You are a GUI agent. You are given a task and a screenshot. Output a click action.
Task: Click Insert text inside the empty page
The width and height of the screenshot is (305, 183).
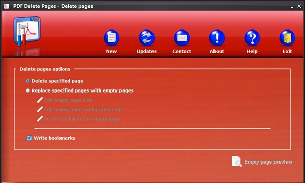[x=82, y=119]
